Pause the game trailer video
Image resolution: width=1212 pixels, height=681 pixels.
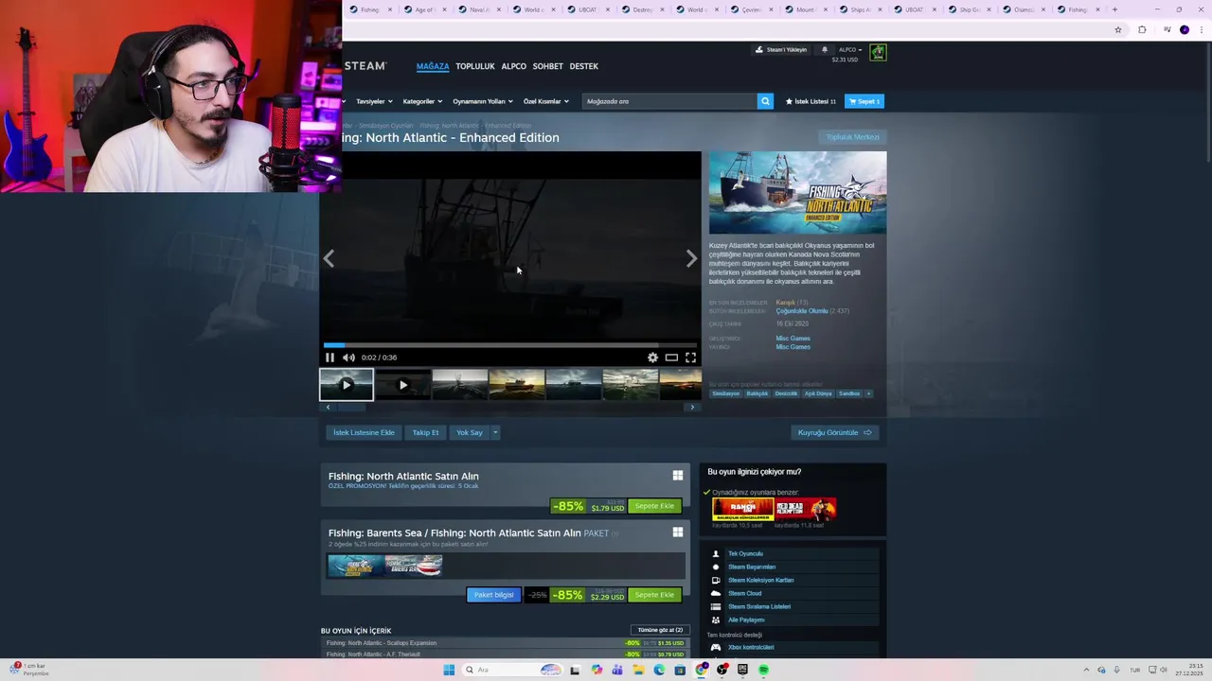pyautogui.click(x=330, y=358)
